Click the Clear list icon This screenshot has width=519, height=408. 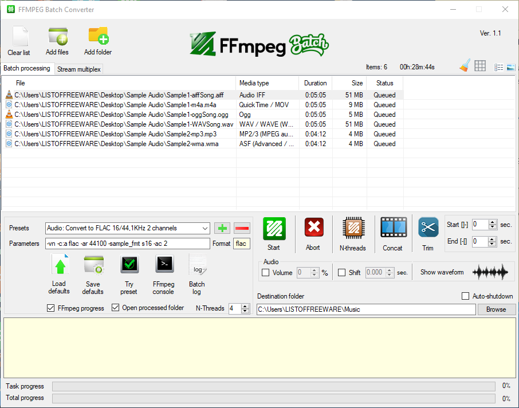click(x=19, y=36)
